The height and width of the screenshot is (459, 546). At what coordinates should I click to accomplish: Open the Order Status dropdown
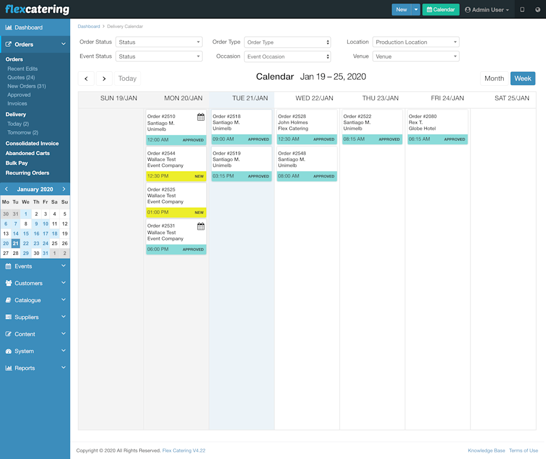coord(159,42)
